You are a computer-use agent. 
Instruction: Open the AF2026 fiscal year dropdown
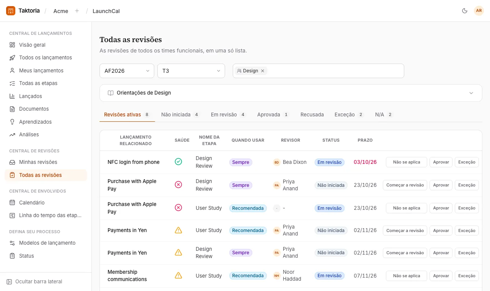coord(127,71)
